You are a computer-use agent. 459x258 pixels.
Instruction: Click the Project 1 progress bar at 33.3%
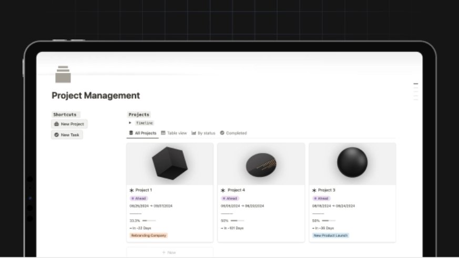coord(148,221)
